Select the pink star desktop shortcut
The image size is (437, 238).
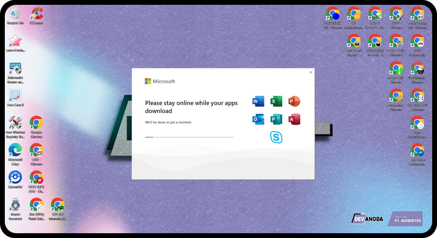click(15, 43)
